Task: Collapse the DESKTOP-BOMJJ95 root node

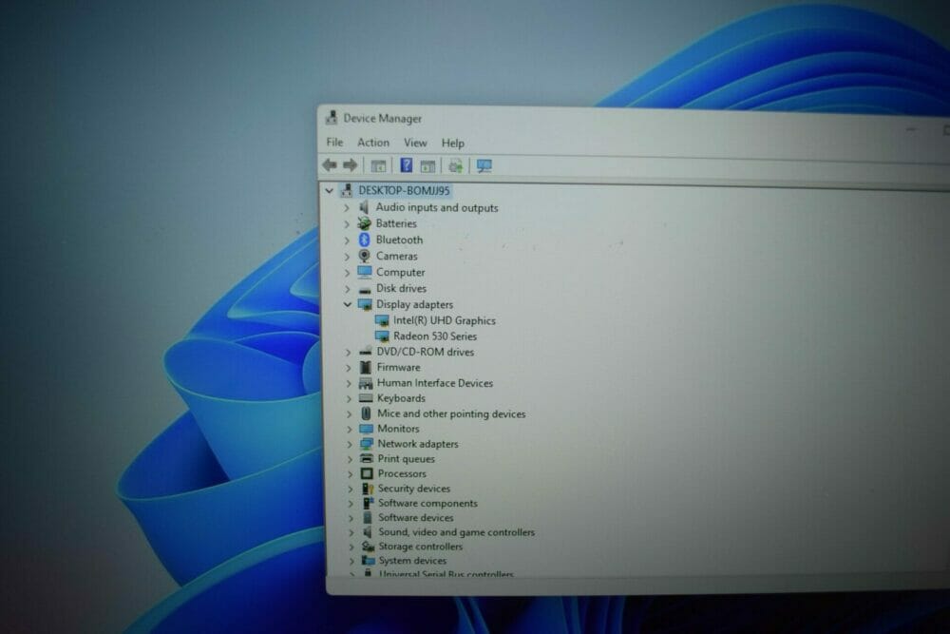Action: point(329,190)
